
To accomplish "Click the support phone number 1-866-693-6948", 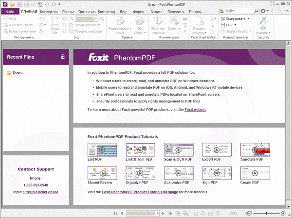I will click(x=36, y=185).
